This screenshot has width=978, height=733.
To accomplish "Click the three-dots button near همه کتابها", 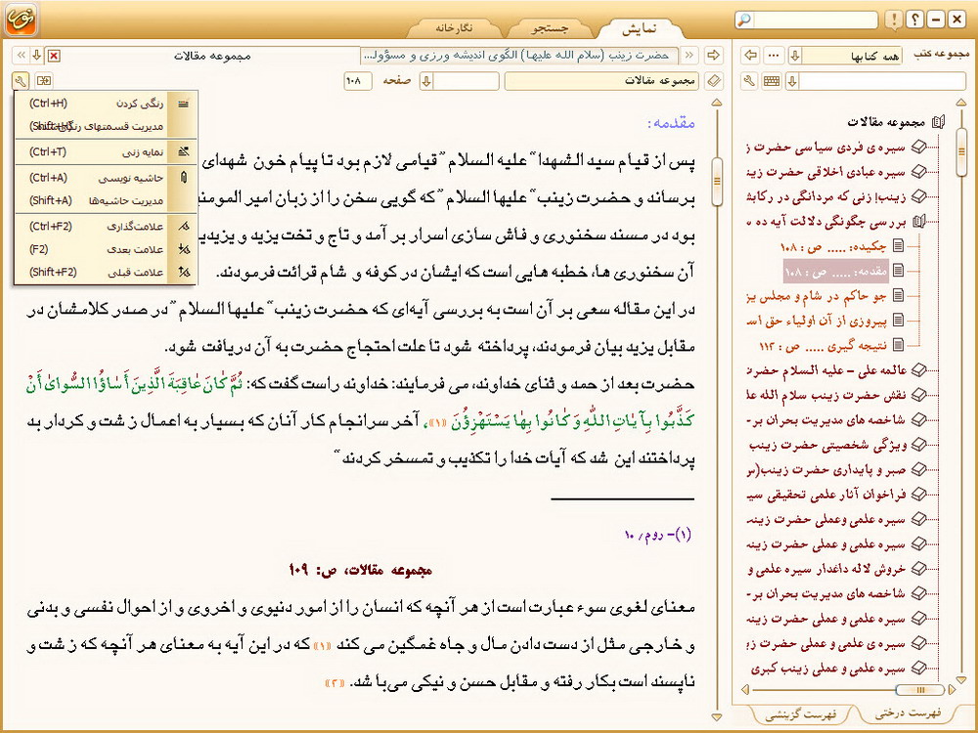I will (x=774, y=55).
